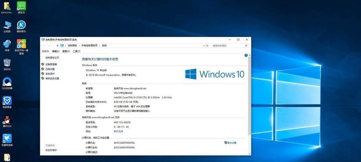Image resolution: width=361 pixels, height=162 pixels.
Task: Open the 控制面板主页 link
Action: [x=52, y=58]
